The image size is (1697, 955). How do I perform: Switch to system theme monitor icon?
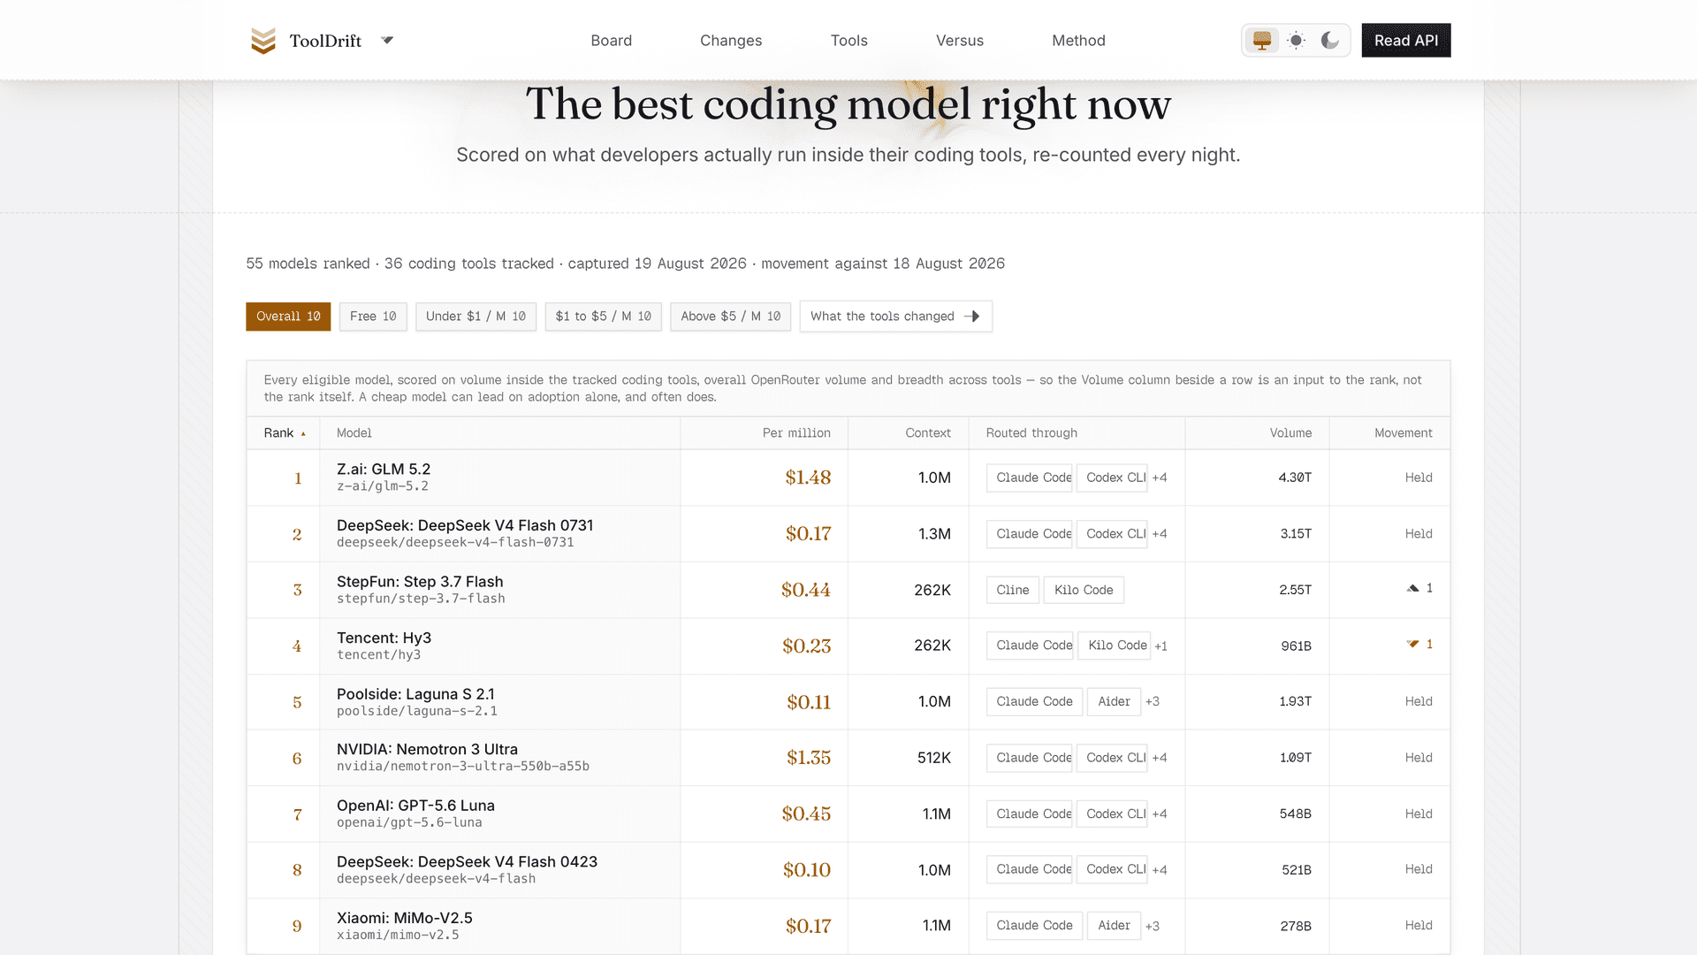coord(1262,41)
